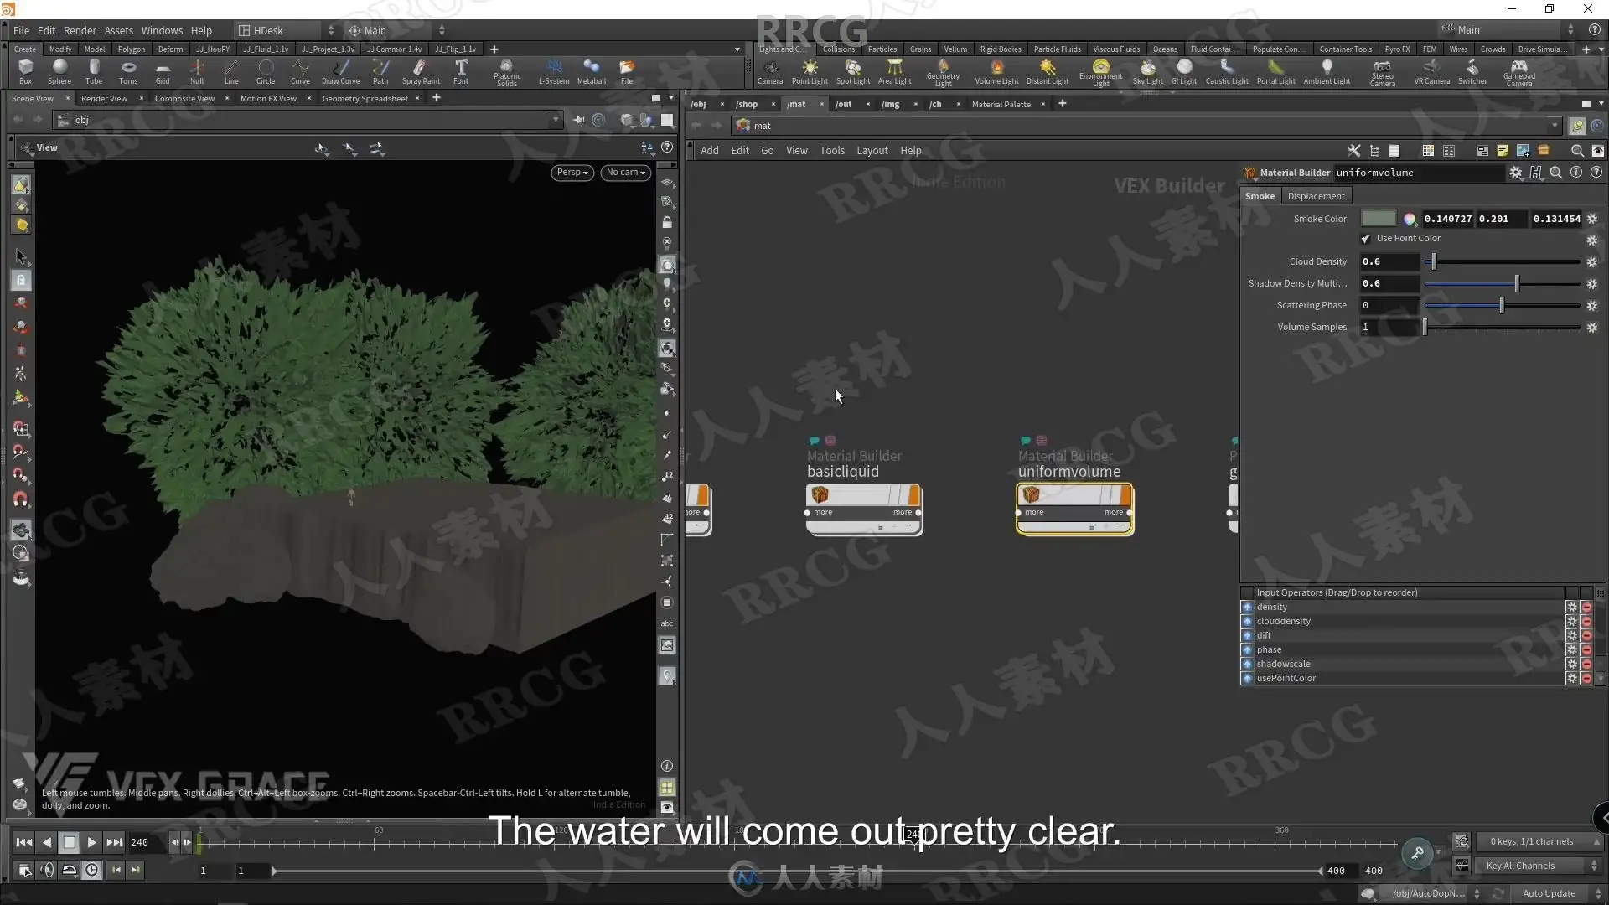Create a Point Light
Image resolution: width=1609 pixels, height=905 pixels.
810,71
